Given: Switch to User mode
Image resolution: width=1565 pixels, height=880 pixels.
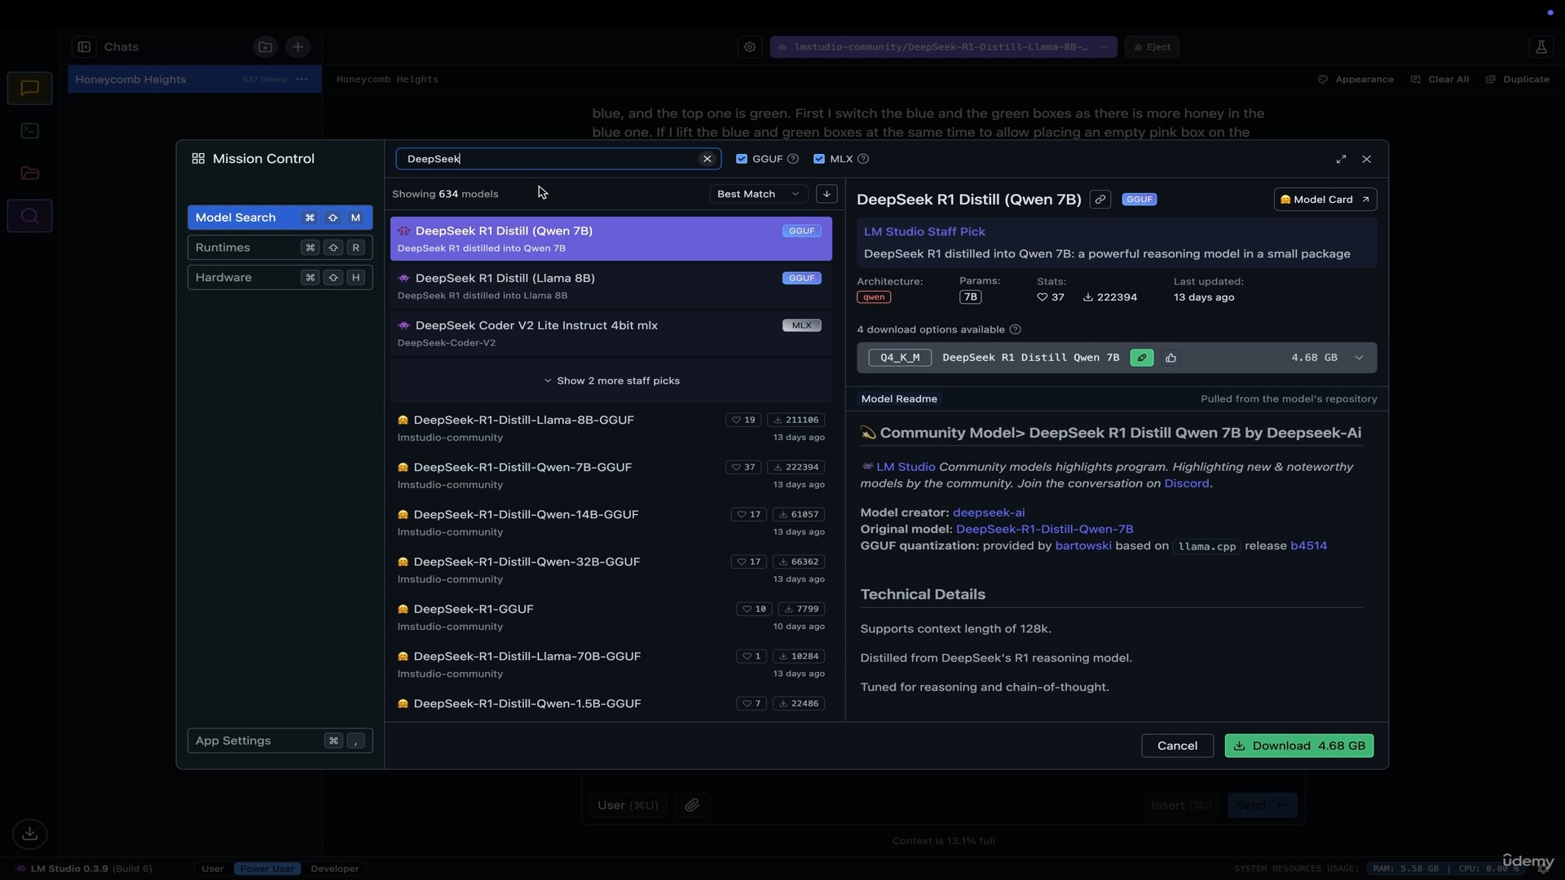Looking at the screenshot, I should [213, 869].
